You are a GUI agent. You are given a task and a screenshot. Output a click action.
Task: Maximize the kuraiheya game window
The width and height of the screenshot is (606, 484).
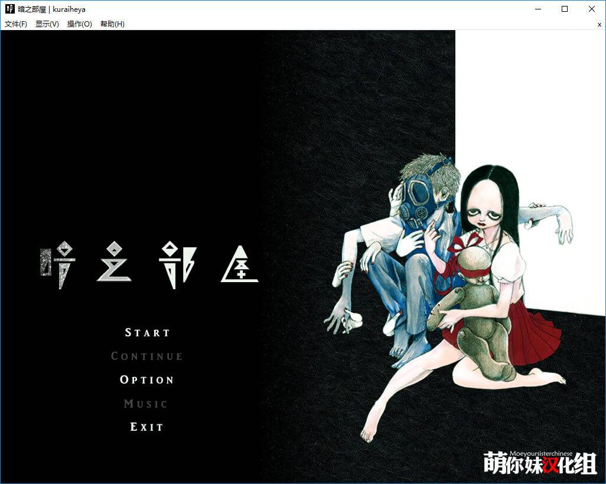[564, 9]
